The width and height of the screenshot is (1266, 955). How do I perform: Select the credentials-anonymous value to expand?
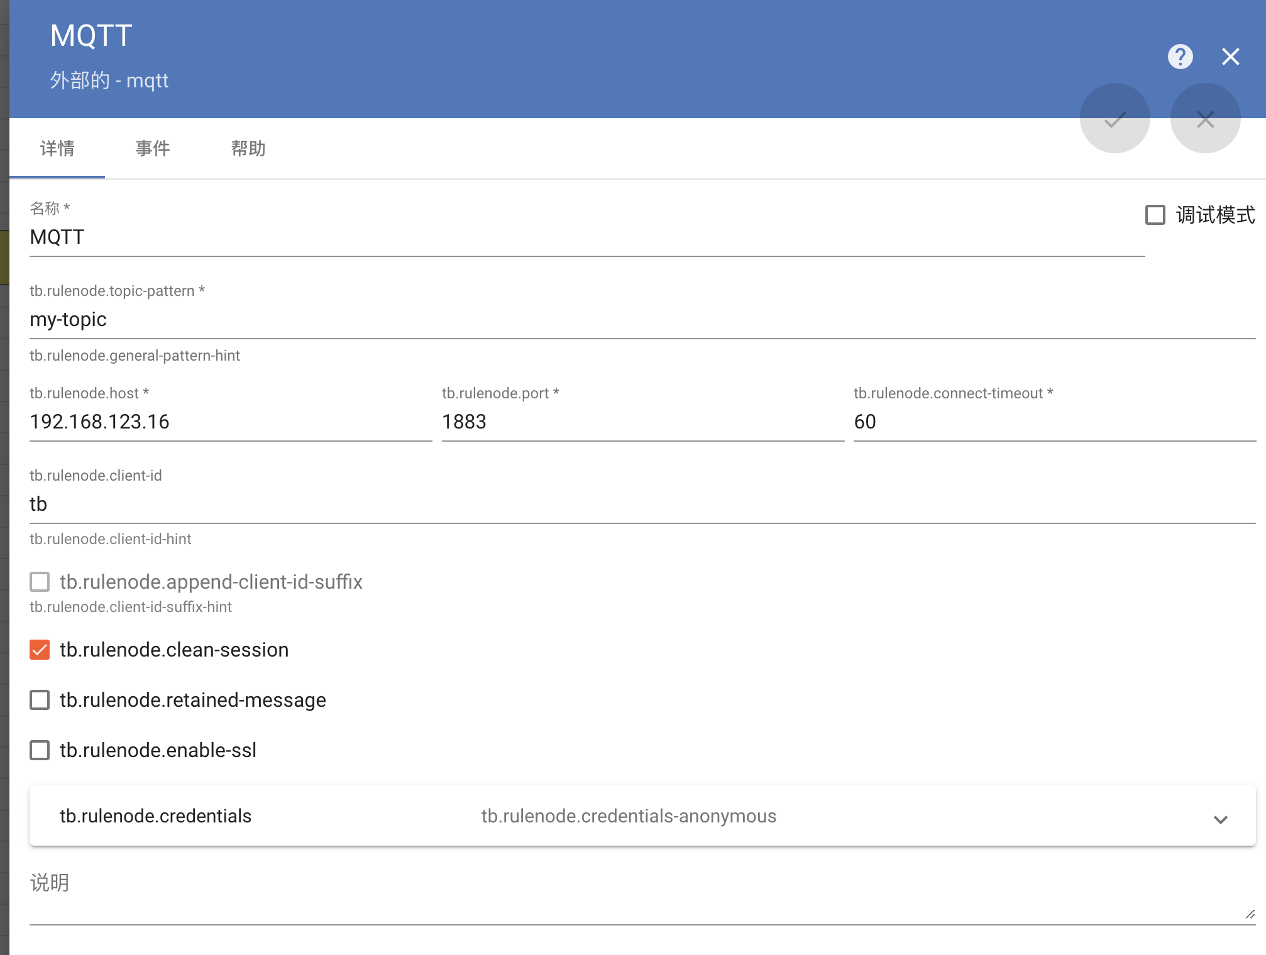point(629,816)
